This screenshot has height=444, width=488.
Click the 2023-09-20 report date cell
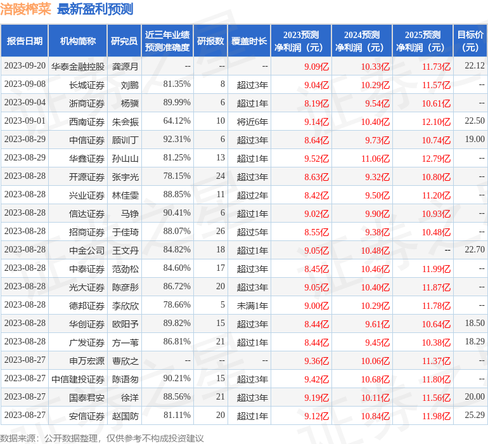coord(25,66)
